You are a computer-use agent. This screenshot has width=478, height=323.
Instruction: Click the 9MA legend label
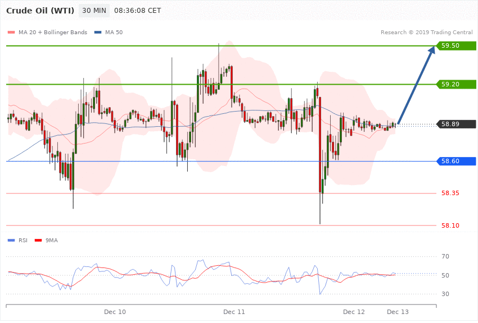click(52, 241)
